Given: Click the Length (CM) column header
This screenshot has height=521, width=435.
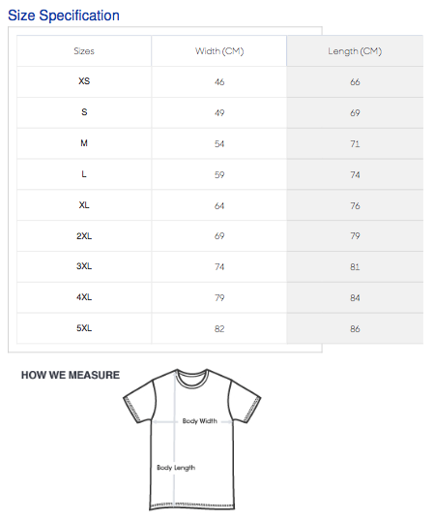Looking at the screenshot, I should pos(355,51).
